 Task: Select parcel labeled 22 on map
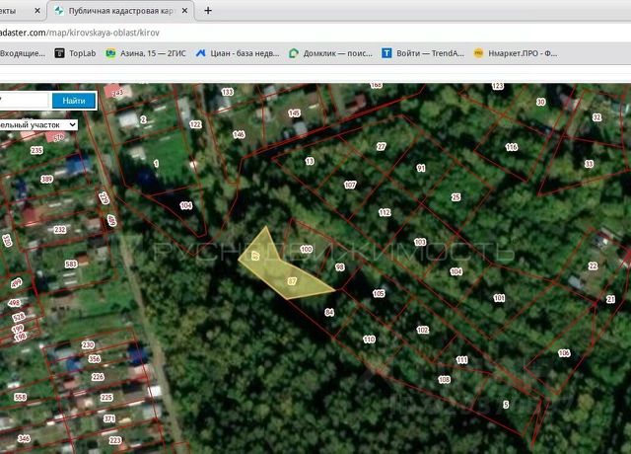click(x=593, y=265)
